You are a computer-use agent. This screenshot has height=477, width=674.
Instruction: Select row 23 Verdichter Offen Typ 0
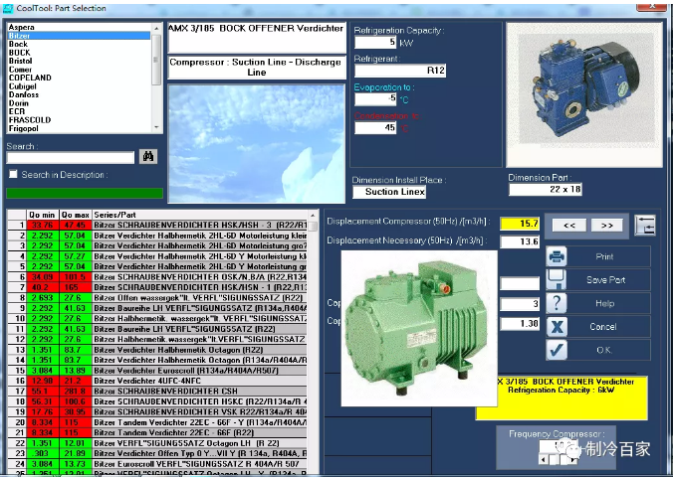pyautogui.click(x=157, y=453)
